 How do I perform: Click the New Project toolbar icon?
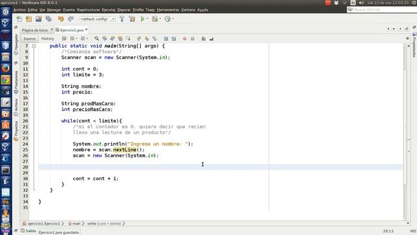click(x=29, y=19)
